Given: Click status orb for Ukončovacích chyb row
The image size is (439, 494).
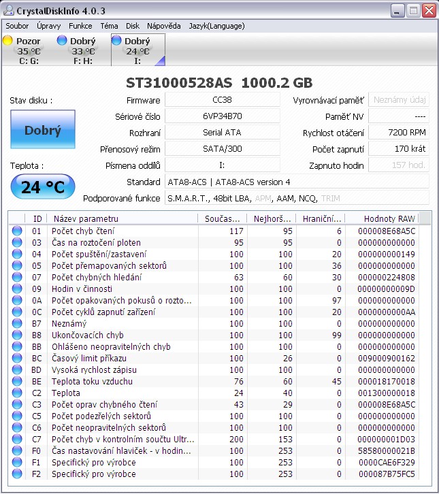Looking at the screenshot, I should [x=17, y=335].
